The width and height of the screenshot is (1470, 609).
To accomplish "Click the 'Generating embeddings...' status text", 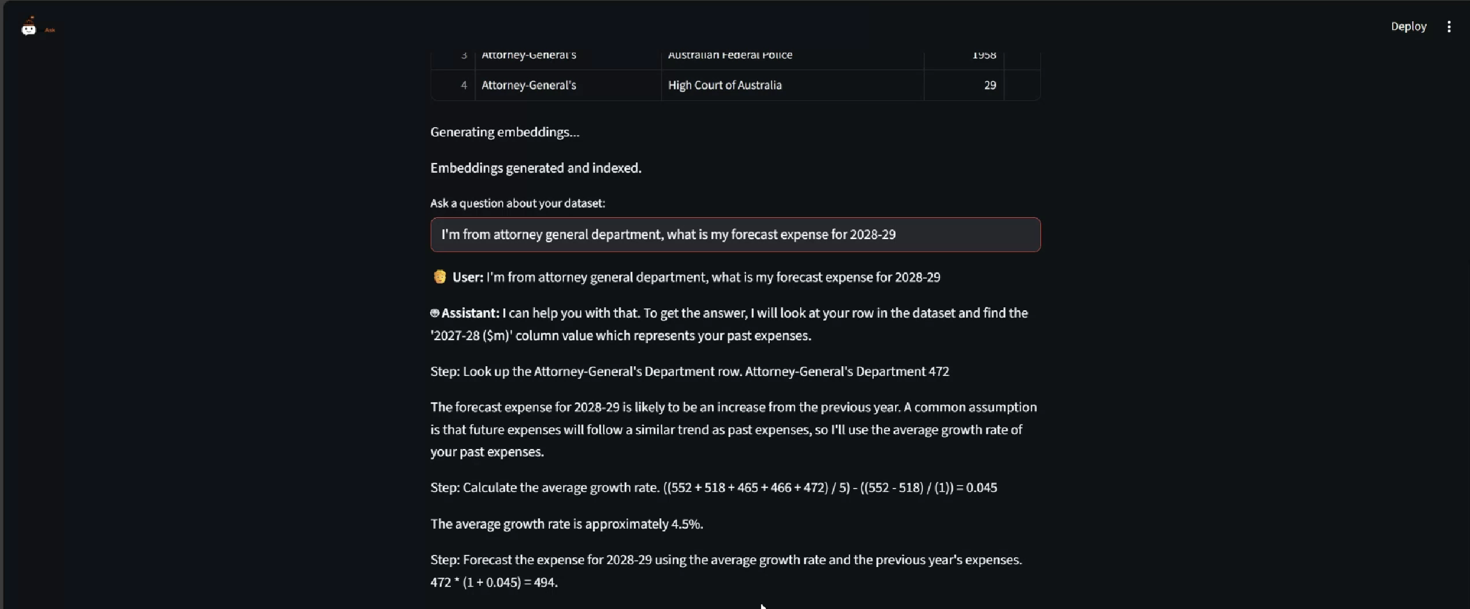I will pos(505,132).
